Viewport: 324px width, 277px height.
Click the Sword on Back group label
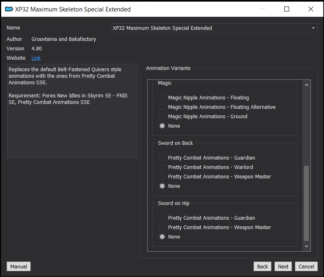click(175, 143)
